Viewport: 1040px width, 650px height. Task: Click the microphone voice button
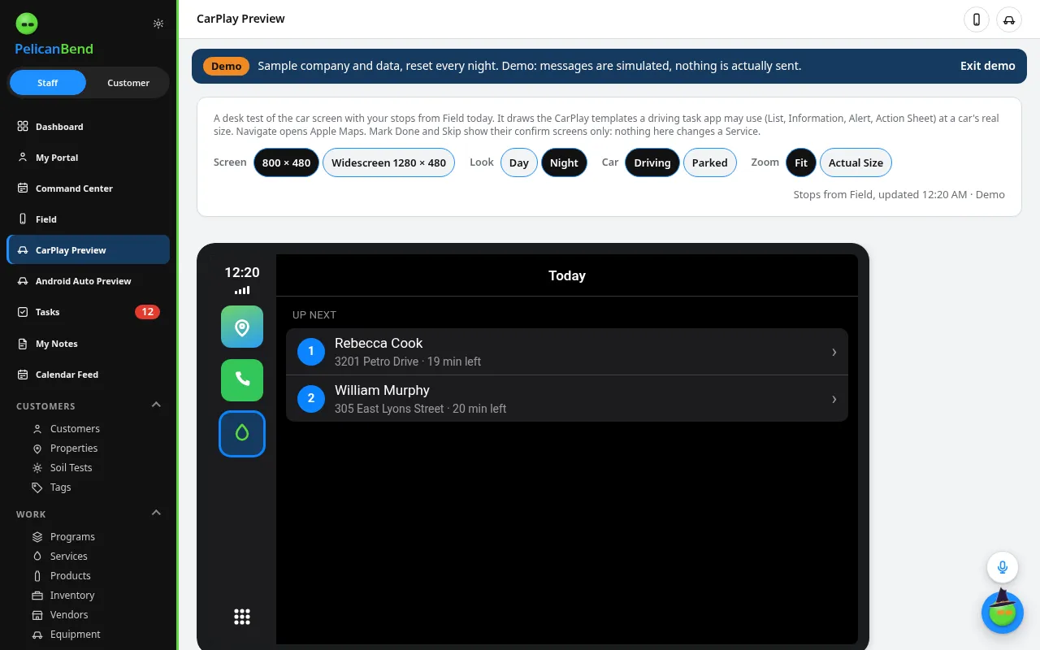coord(1003,567)
